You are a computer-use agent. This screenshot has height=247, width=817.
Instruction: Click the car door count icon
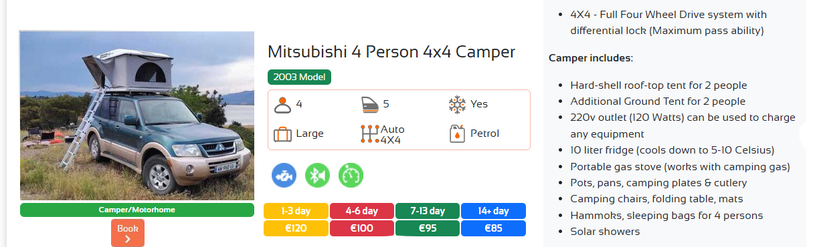pyautogui.click(x=370, y=105)
